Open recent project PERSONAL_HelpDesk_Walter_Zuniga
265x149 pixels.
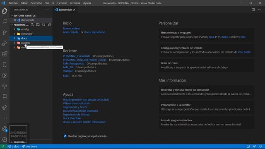pos(84,60)
